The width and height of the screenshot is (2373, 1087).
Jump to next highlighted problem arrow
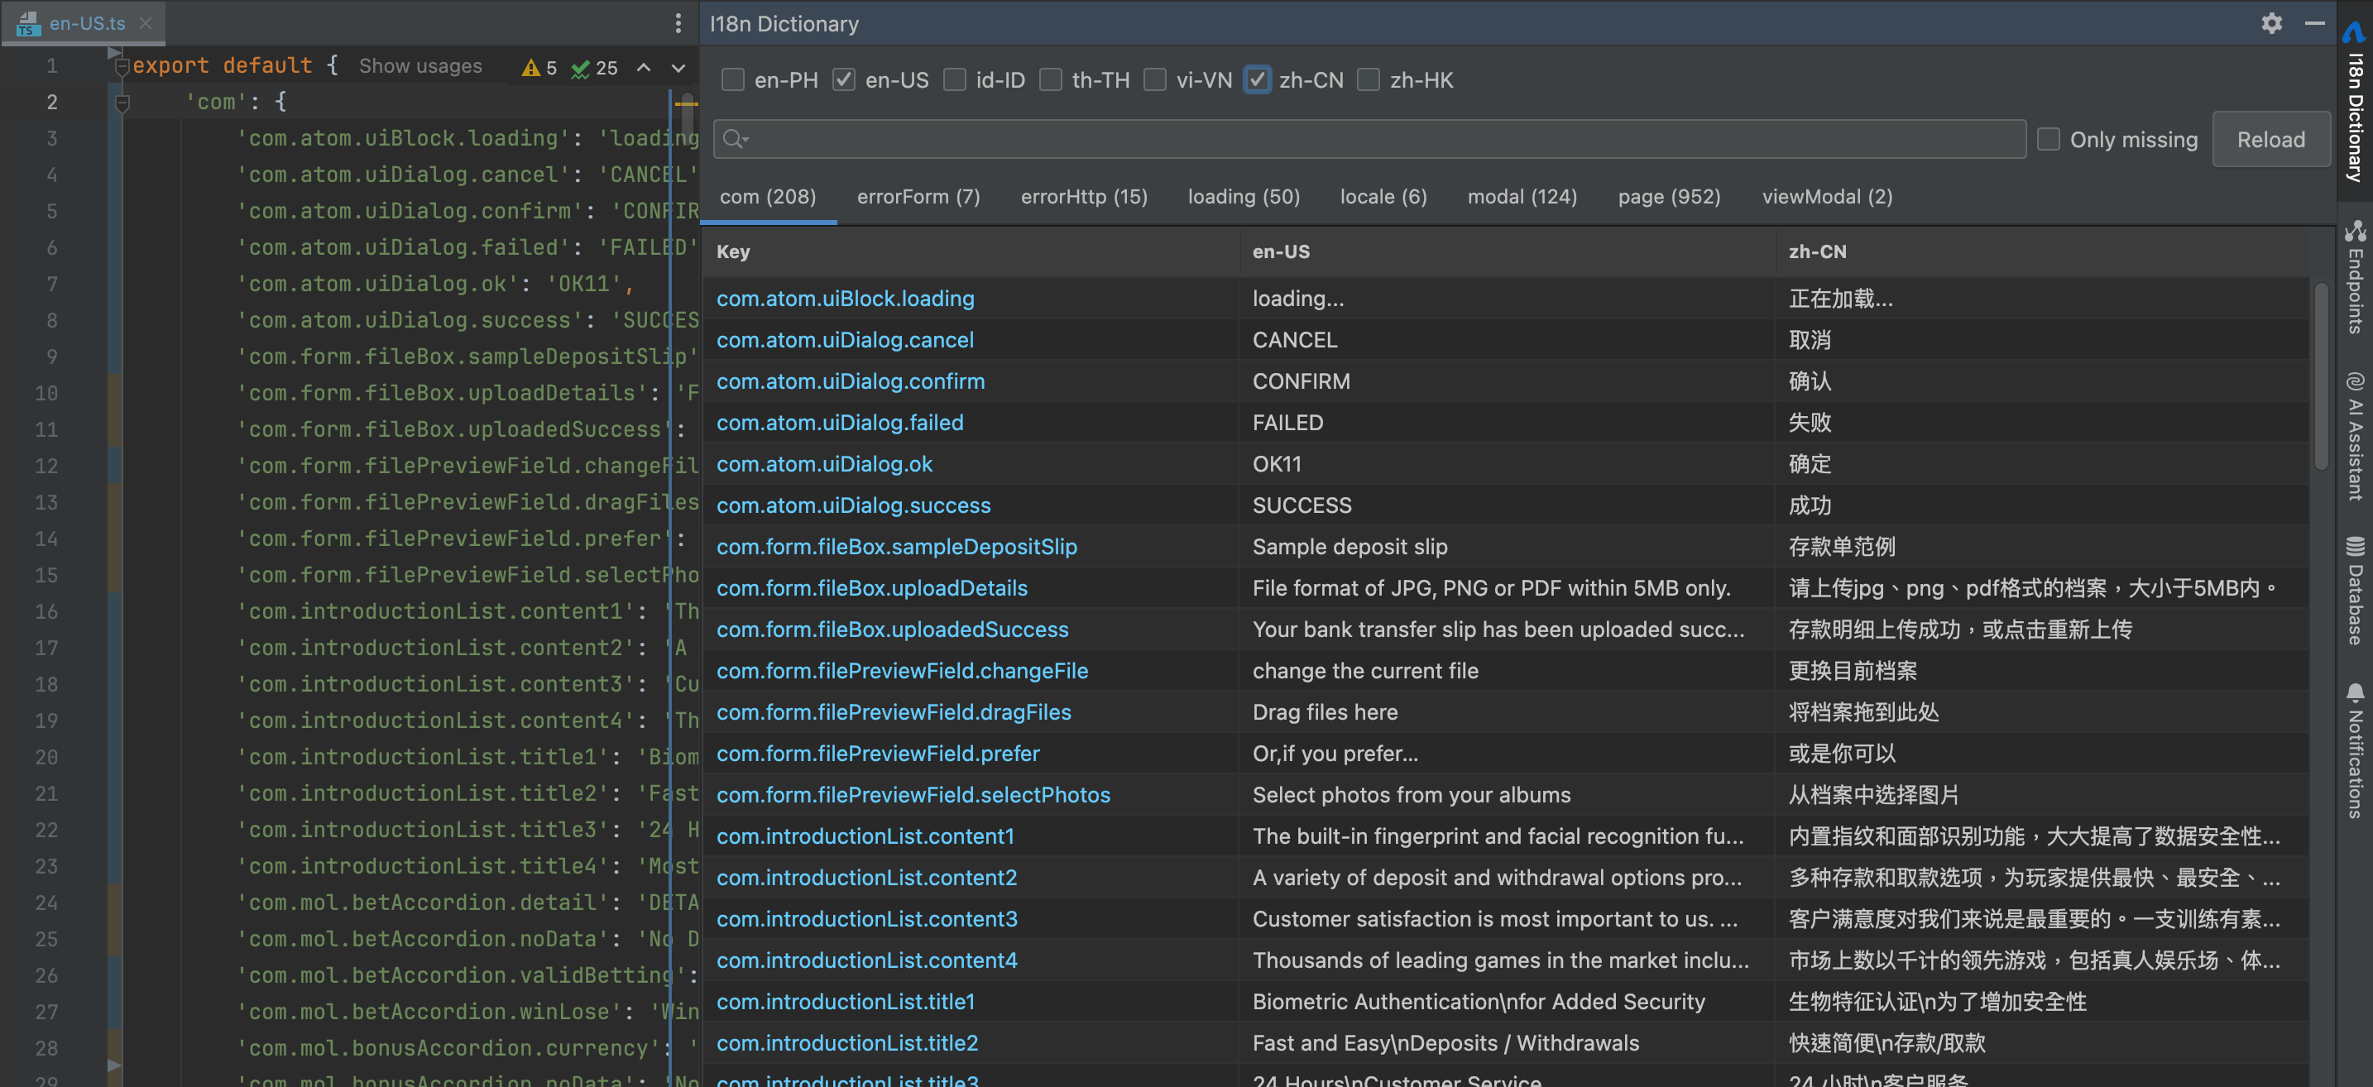point(678,67)
